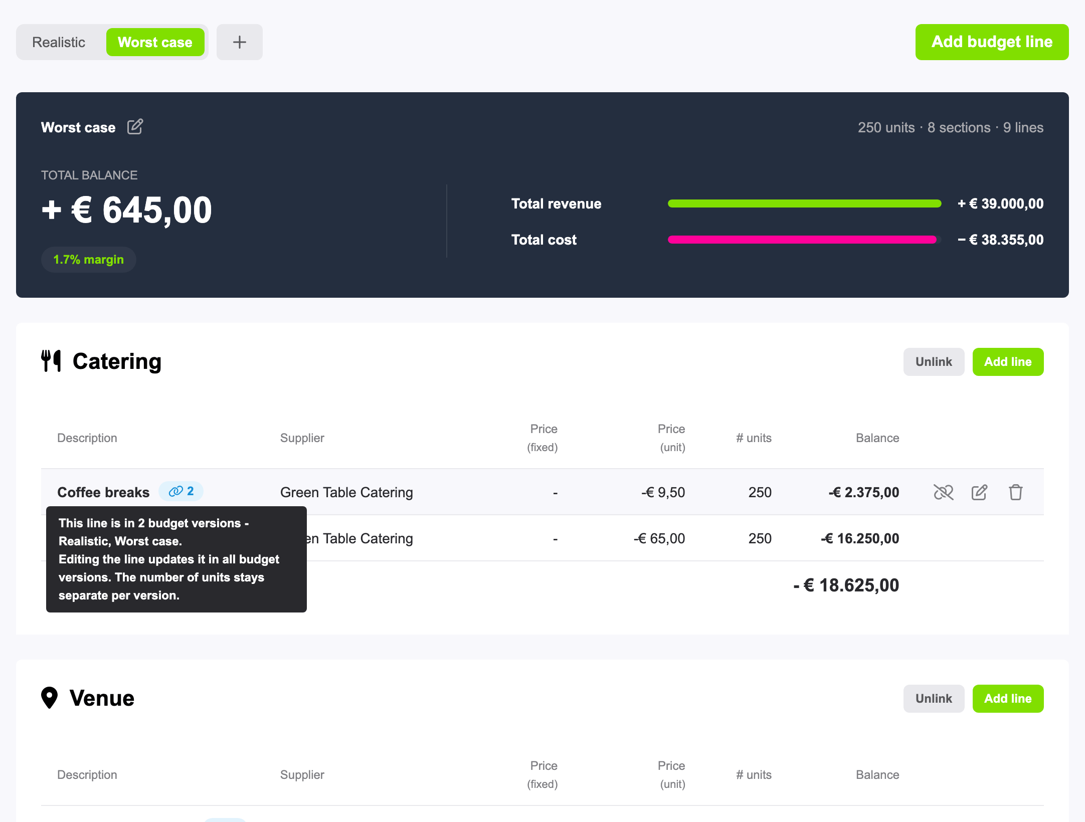Add line to the Venue section
The image size is (1085, 822).
pos(1008,699)
